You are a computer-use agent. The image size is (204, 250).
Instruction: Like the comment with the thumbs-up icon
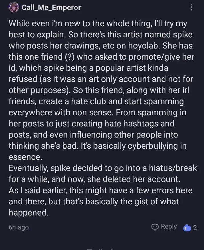[x=187, y=227]
